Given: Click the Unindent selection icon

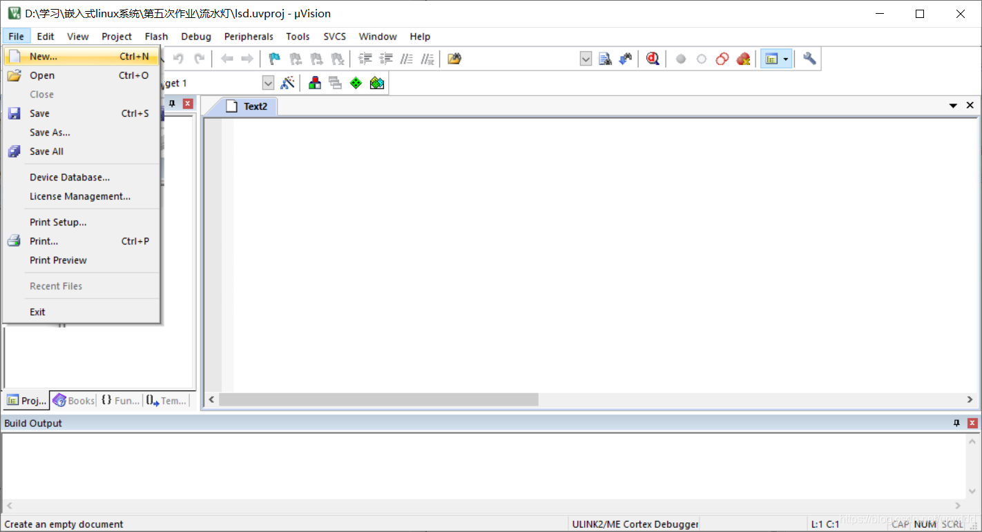Looking at the screenshot, I should pyautogui.click(x=386, y=59).
